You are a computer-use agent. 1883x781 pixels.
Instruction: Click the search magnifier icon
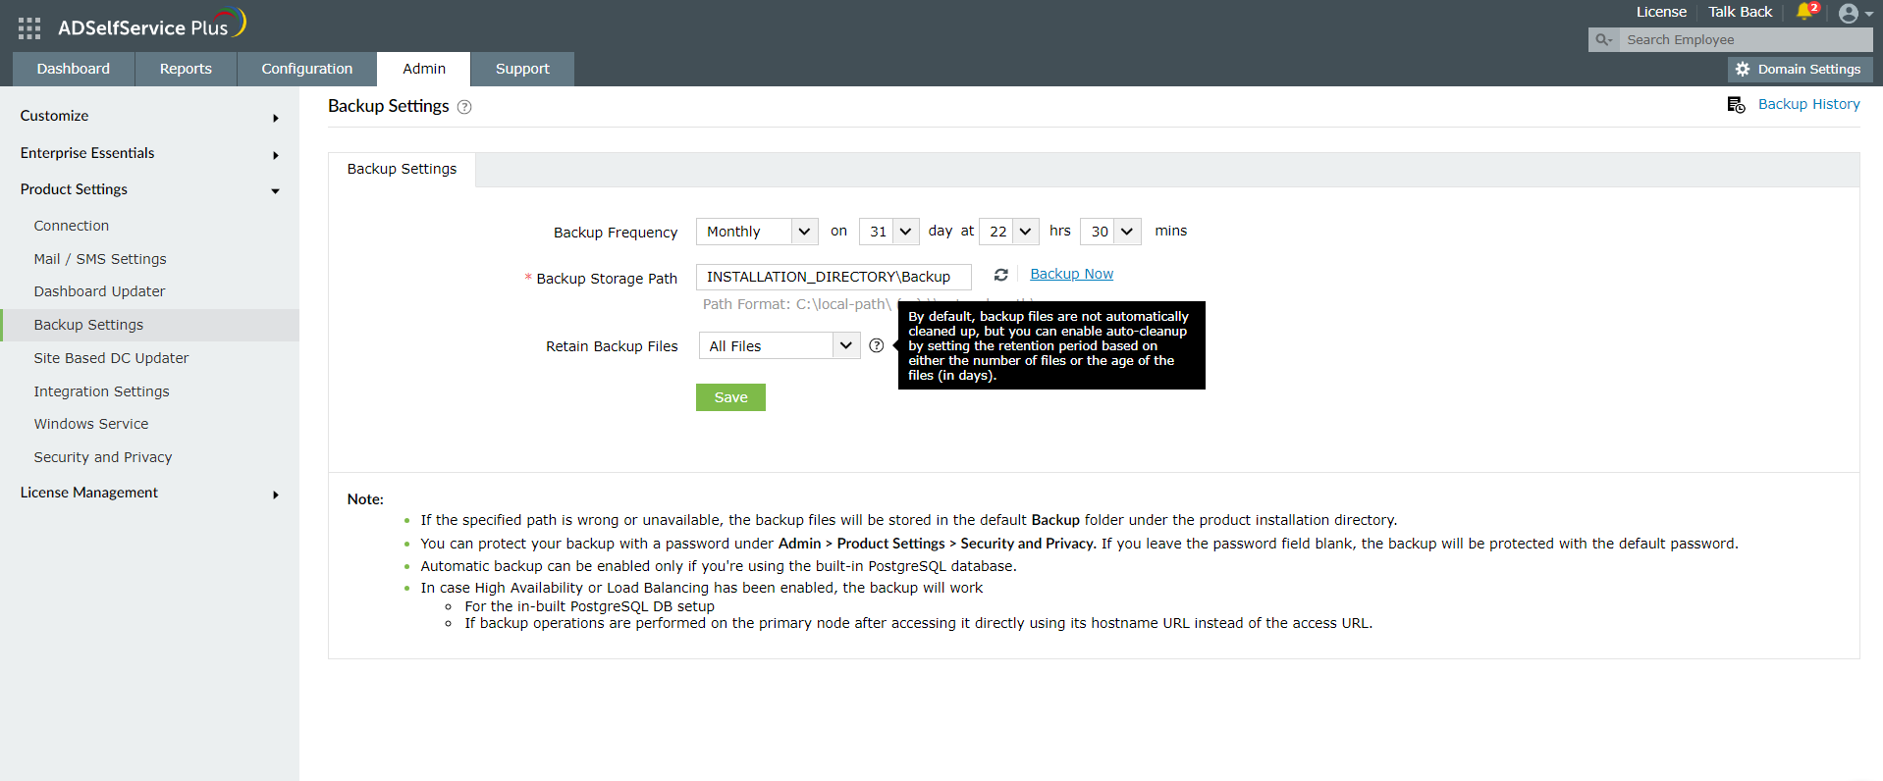(1603, 40)
